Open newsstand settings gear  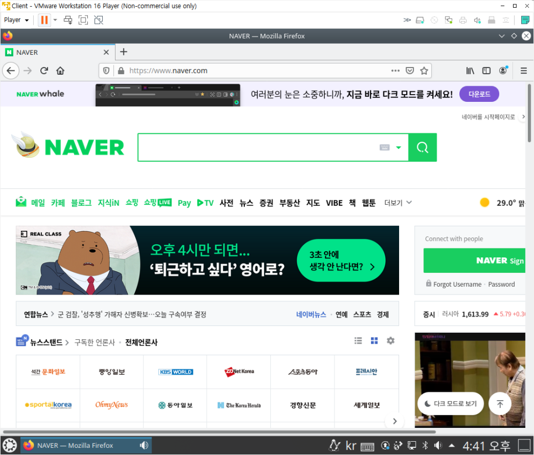391,341
